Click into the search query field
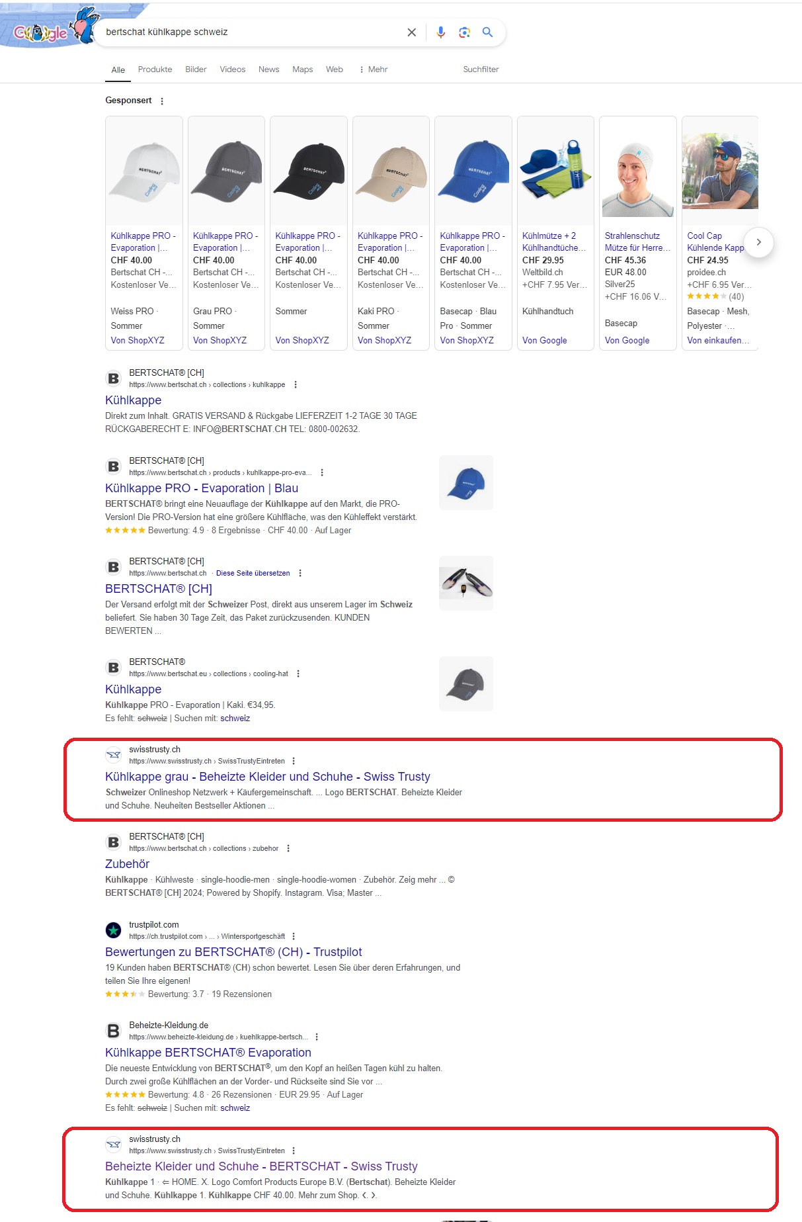802x1222 pixels. click(x=251, y=32)
